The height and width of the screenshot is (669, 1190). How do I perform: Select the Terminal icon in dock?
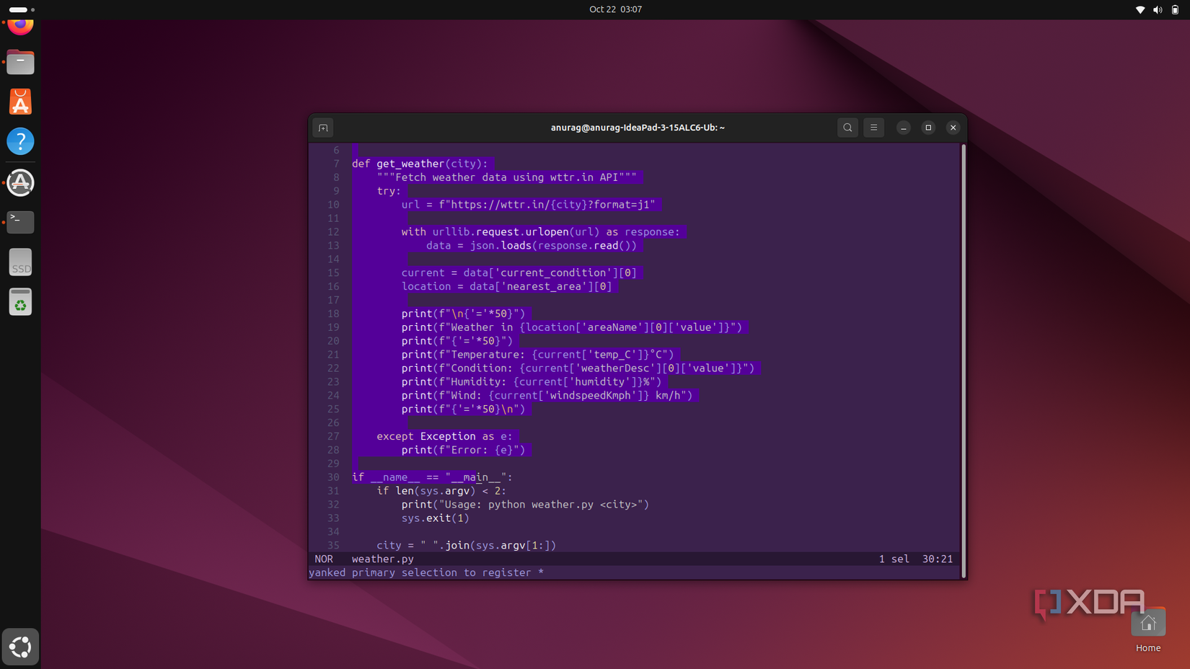click(20, 221)
